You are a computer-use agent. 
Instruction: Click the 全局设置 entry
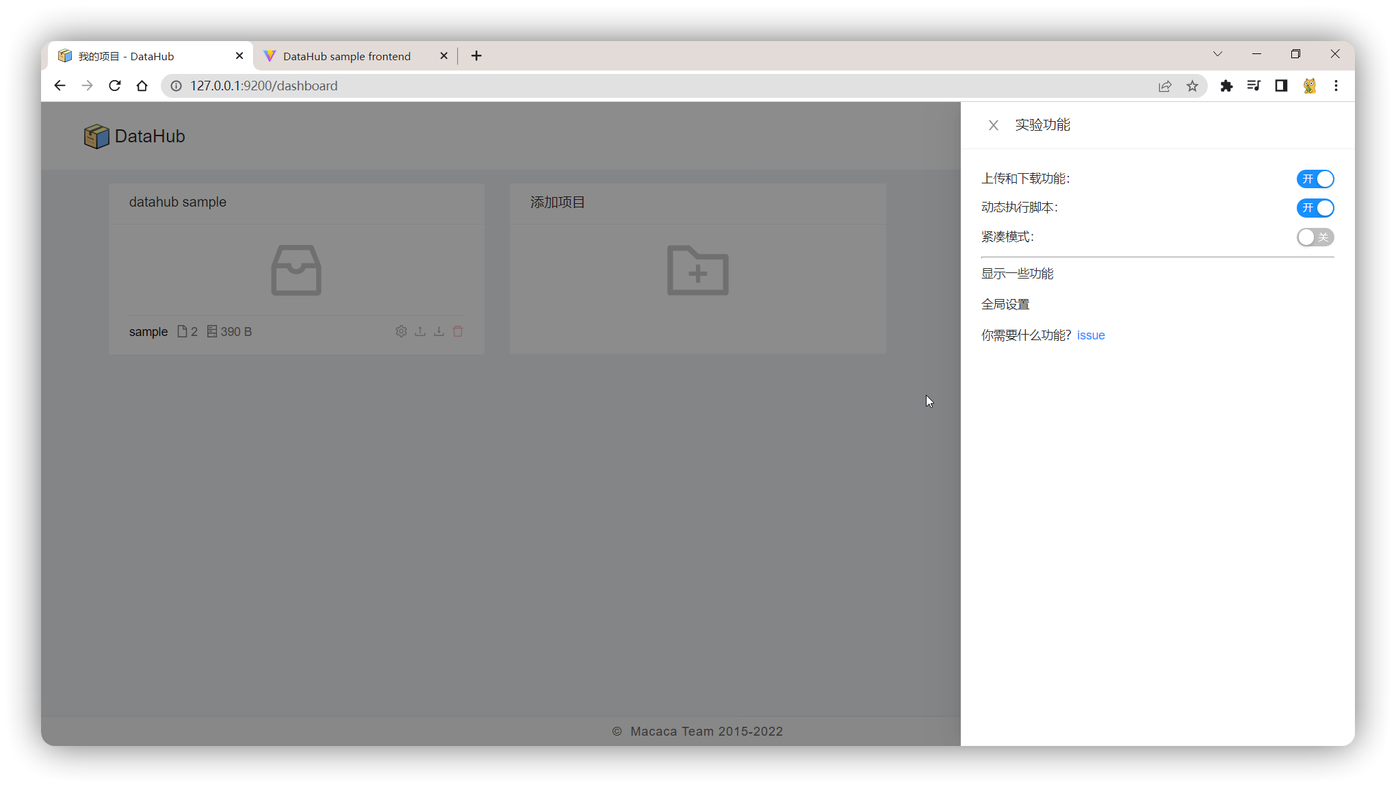pyautogui.click(x=1005, y=305)
